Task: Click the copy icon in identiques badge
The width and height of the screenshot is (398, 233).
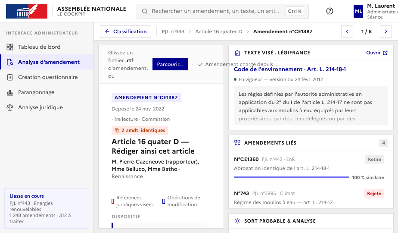Action: pos(117,130)
